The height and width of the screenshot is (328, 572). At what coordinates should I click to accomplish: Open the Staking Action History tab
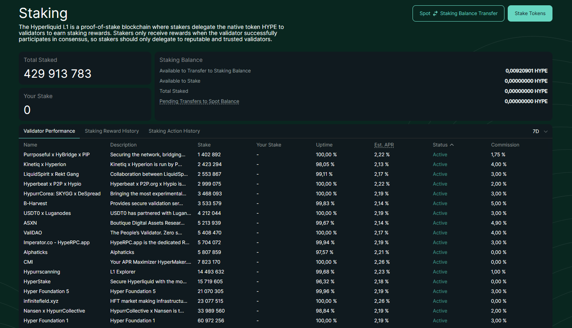tap(174, 131)
